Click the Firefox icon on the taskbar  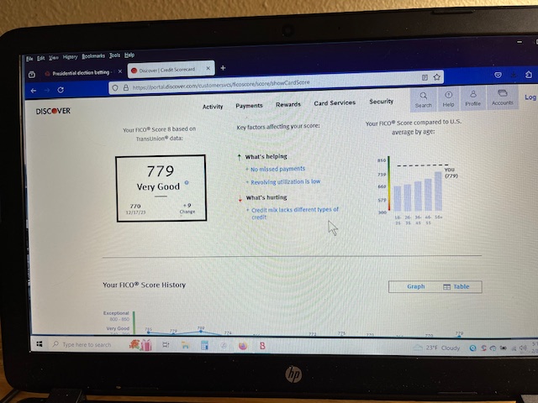click(x=243, y=346)
